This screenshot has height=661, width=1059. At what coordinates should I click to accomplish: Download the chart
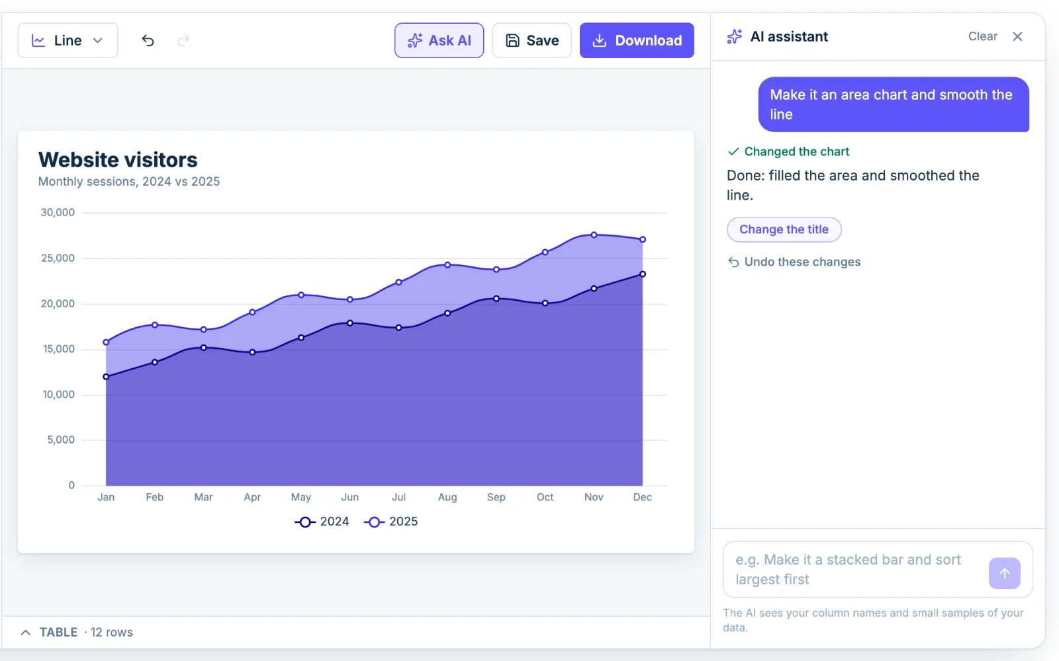(x=637, y=40)
